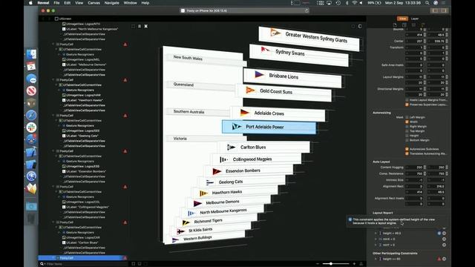The height and width of the screenshot is (267, 475).
Task: Click round button on height == 60 constraint
Action: [x=444, y=259]
